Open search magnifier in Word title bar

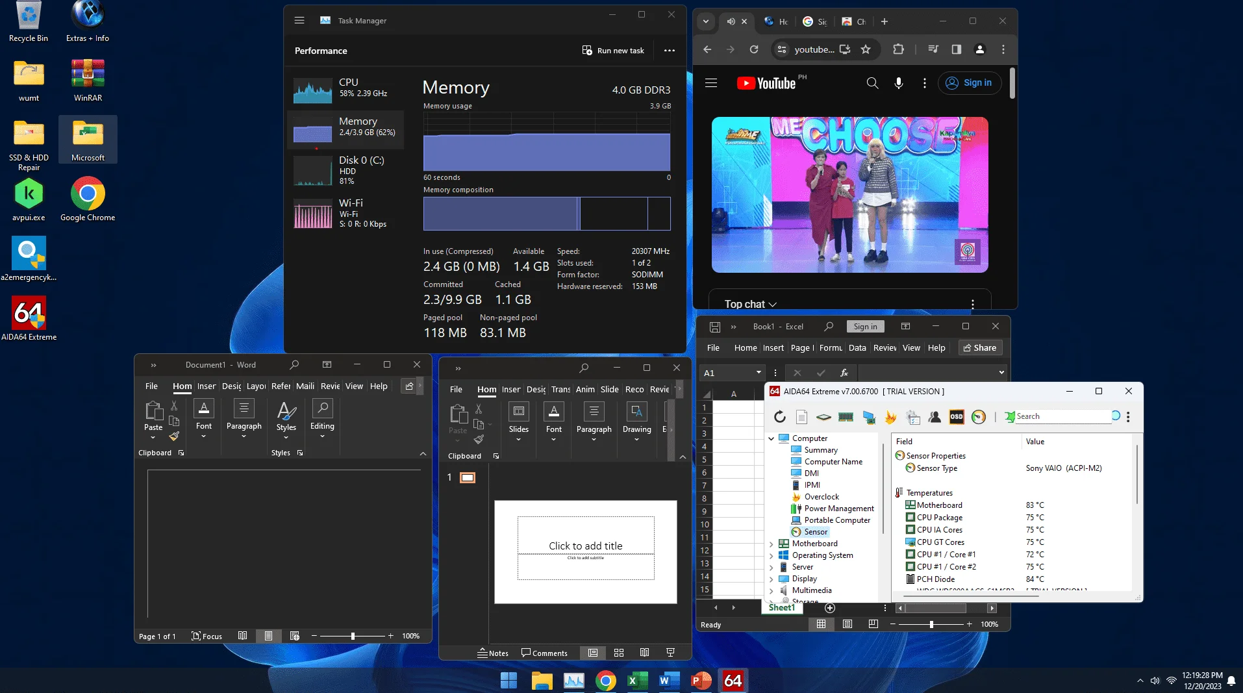(x=294, y=365)
